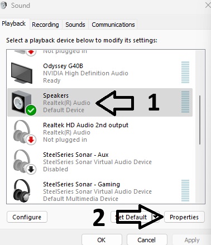211x245 pixels.
Task: Select the Odyssey G40B monitor icon
Action: pos(22,73)
